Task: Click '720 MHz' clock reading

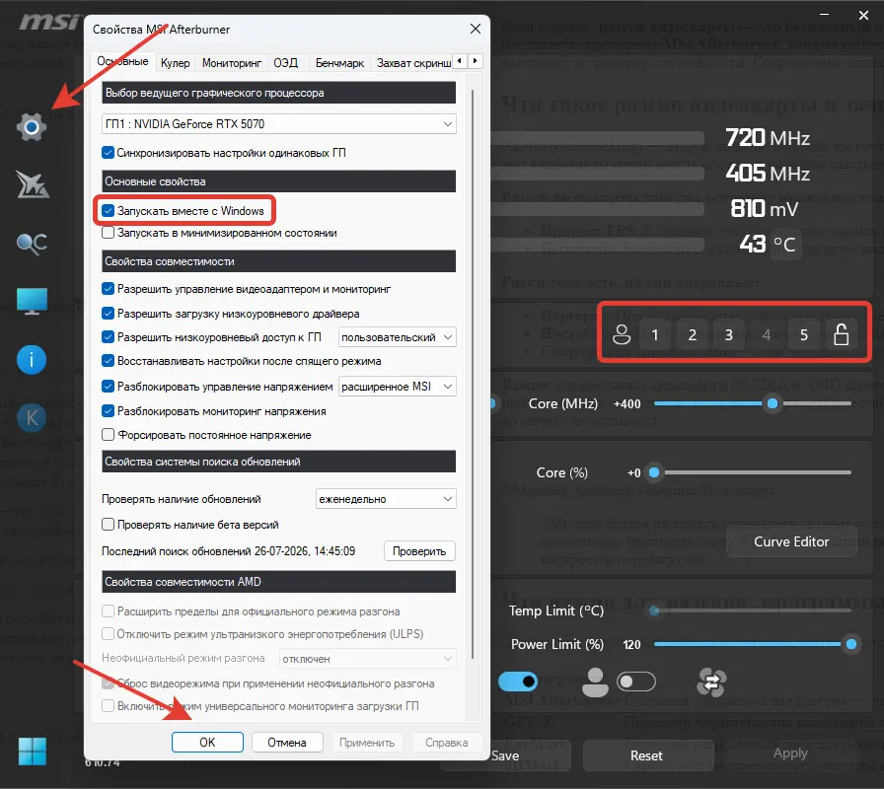Action: (x=768, y=137)
